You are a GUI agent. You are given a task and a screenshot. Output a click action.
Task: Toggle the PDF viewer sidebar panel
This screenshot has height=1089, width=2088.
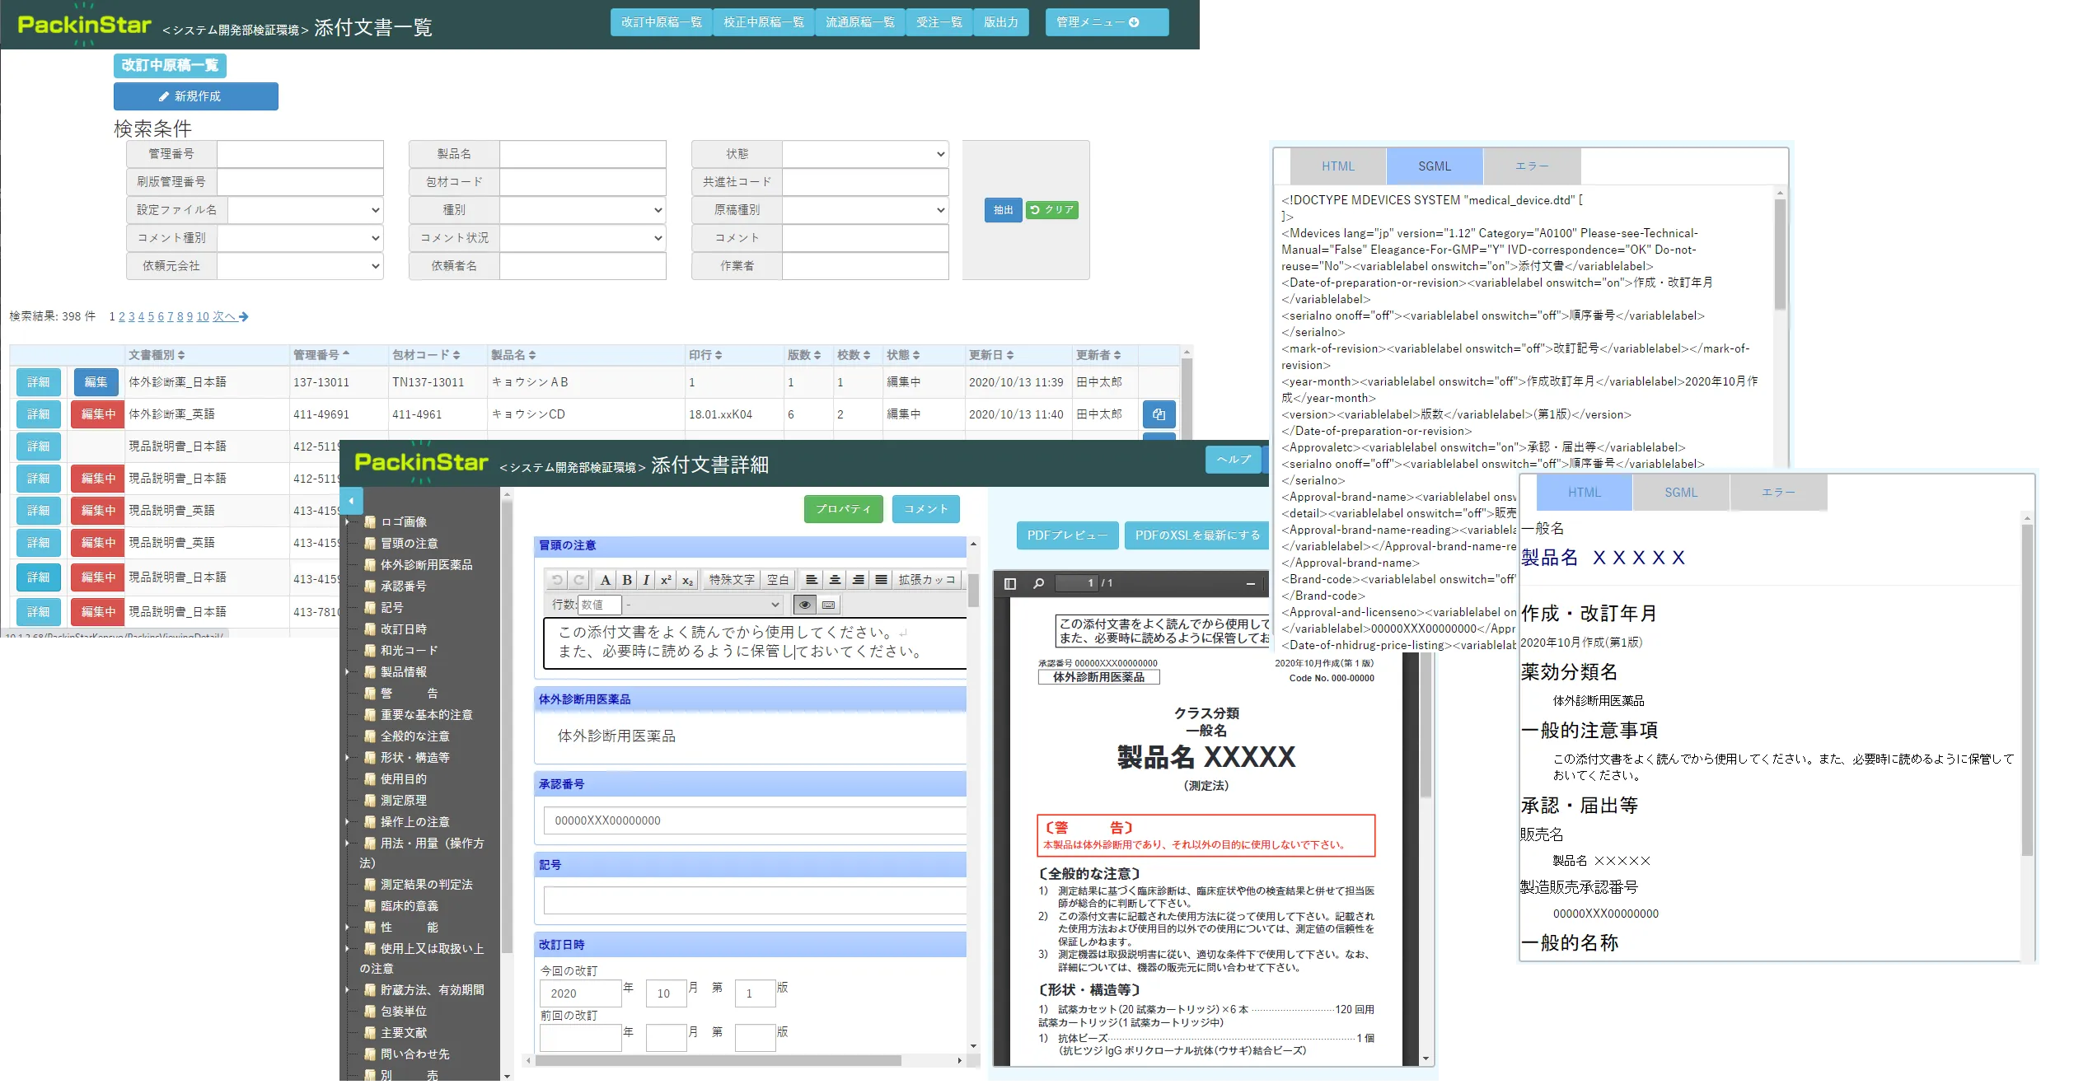1010,583
